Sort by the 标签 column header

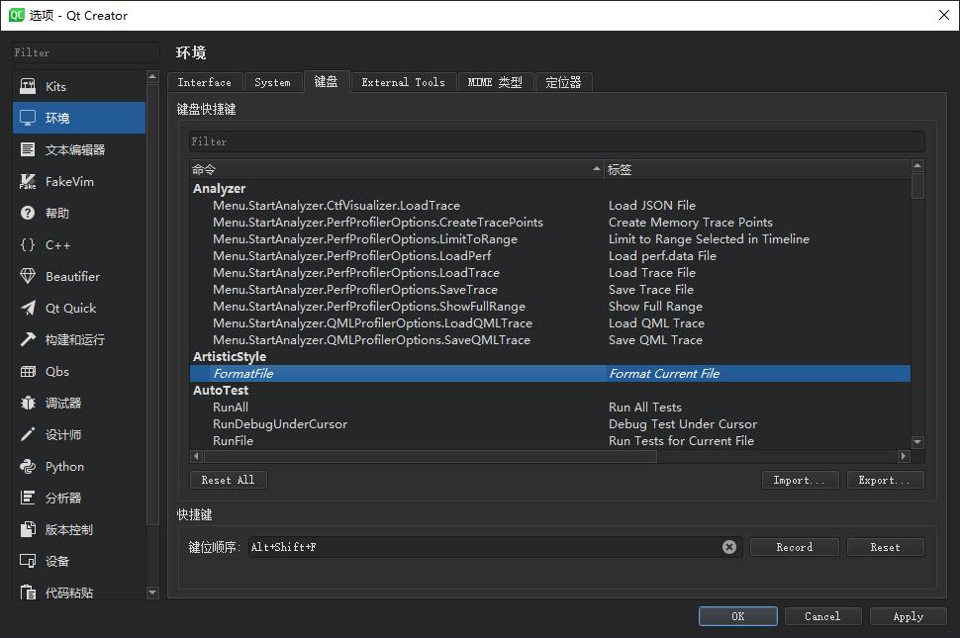[x=757, y=169]
